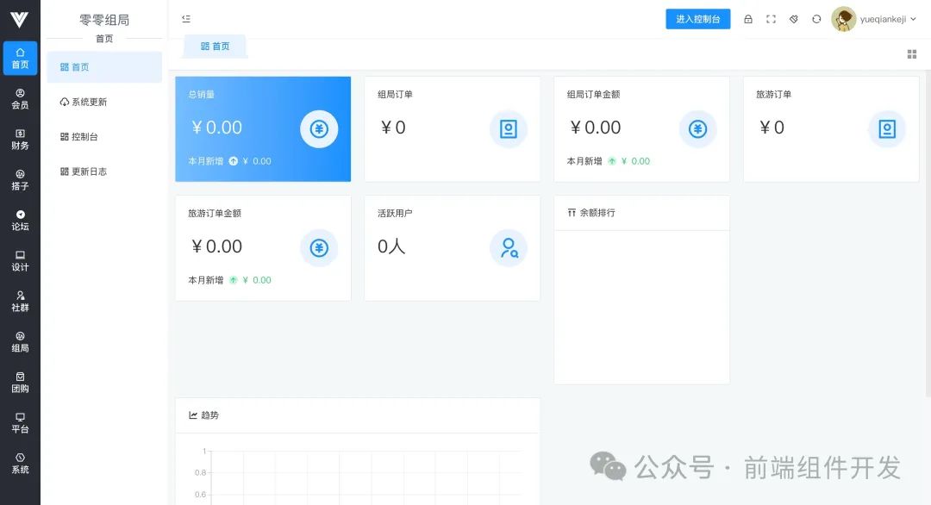Screen dimensions: 931x505
Task: Open the 设计 module icon
Action: pyautogui.click(x=20, y=260)
